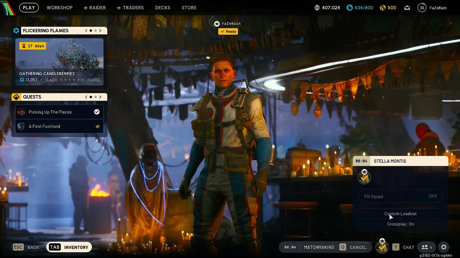The height and width of the screenshot is (258, 460).
Task: Click the Stella Montis map title
Action: pyautogui.click(x=390, y=161)
